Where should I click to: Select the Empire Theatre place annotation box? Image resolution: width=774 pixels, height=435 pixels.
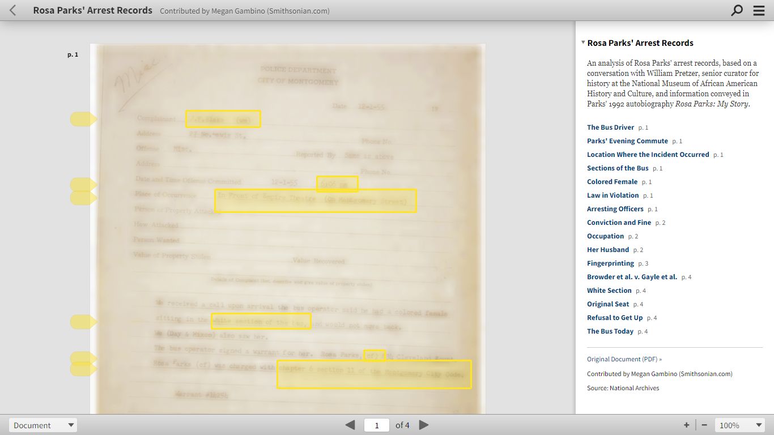pos(316,201)
